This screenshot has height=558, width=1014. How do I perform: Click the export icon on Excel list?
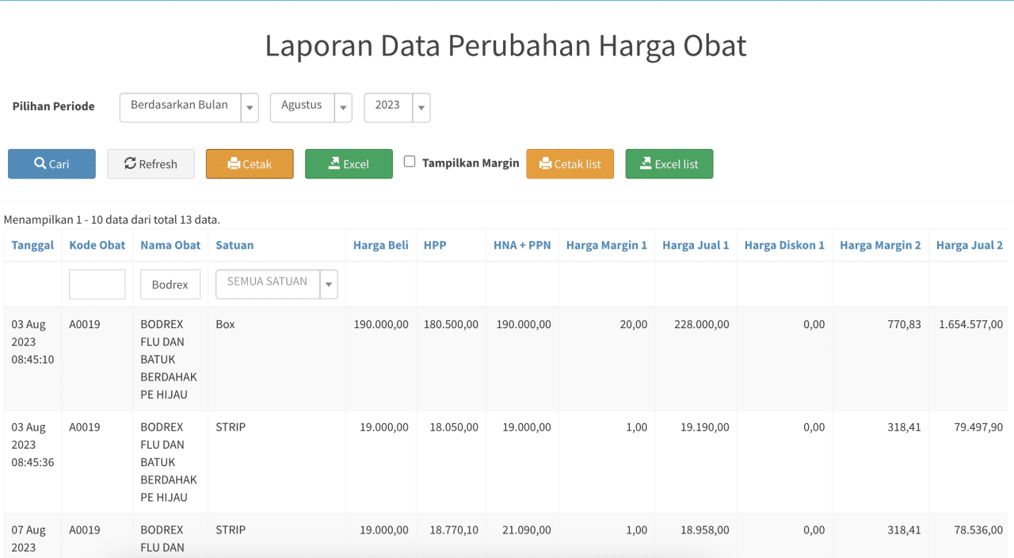645,164
